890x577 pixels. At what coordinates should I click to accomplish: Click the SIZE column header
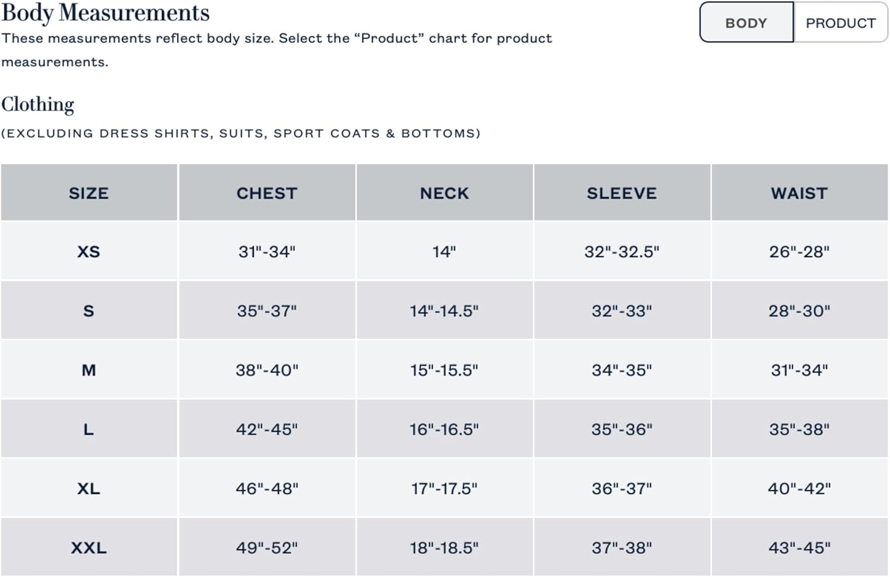coord(89,192)
